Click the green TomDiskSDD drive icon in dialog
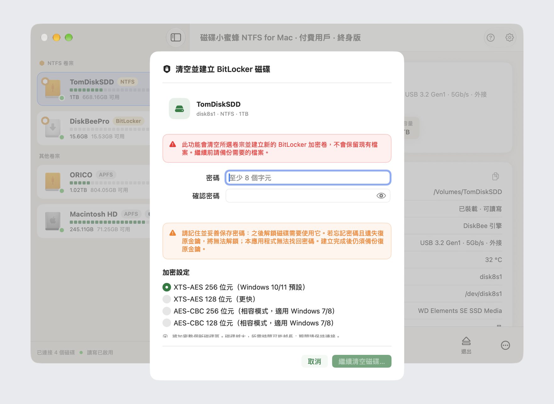Image resolution: width=554 pixels, height=404 pixels. tap(179, 109)
